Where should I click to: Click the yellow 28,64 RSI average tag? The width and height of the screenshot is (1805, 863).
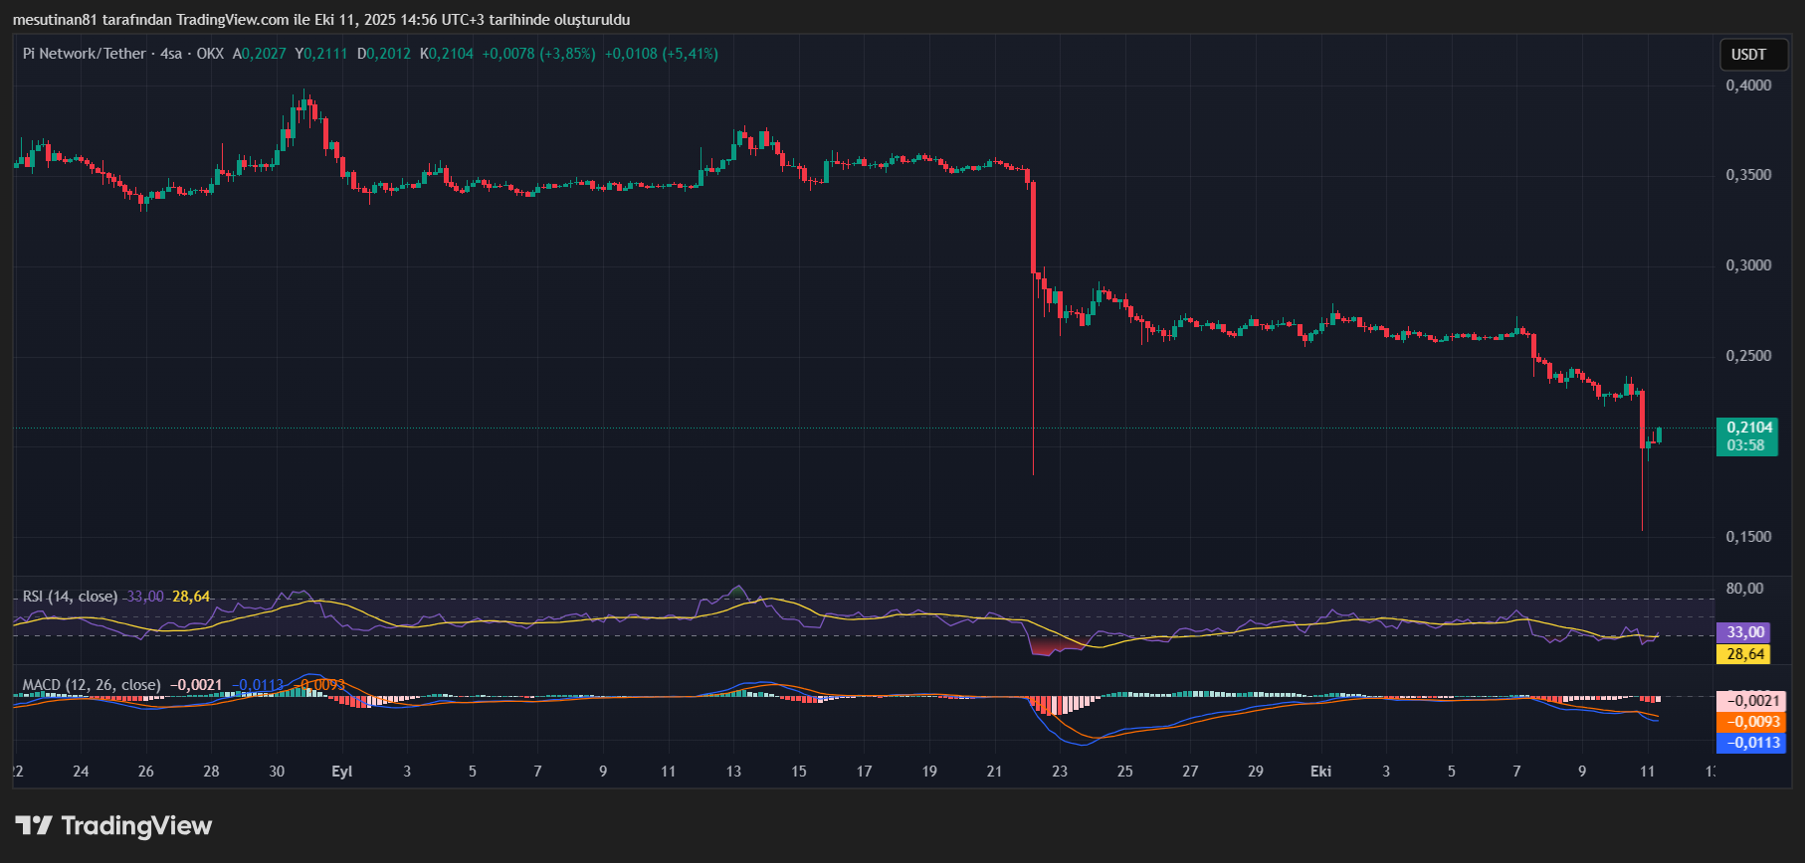[1742, 654]
